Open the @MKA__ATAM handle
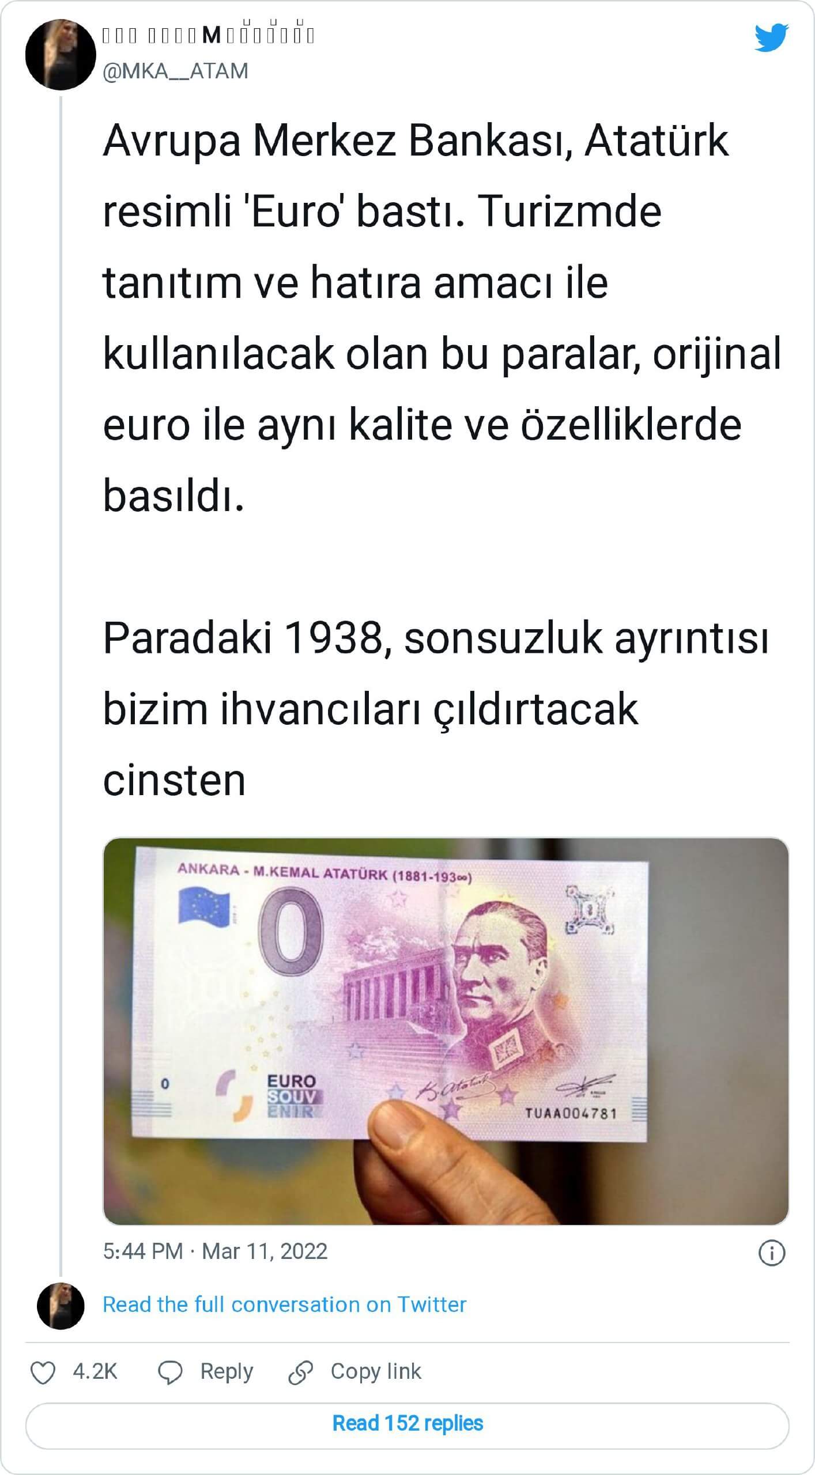This screenshot has width=815, height=1475. tap(175, 71)
